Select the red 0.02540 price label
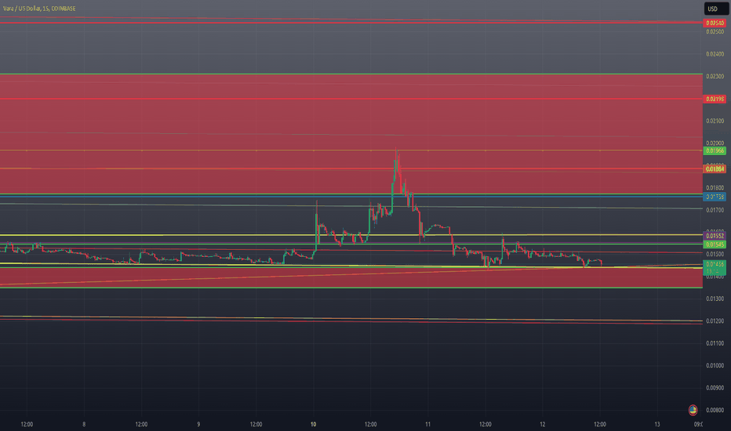 point(715,23)
